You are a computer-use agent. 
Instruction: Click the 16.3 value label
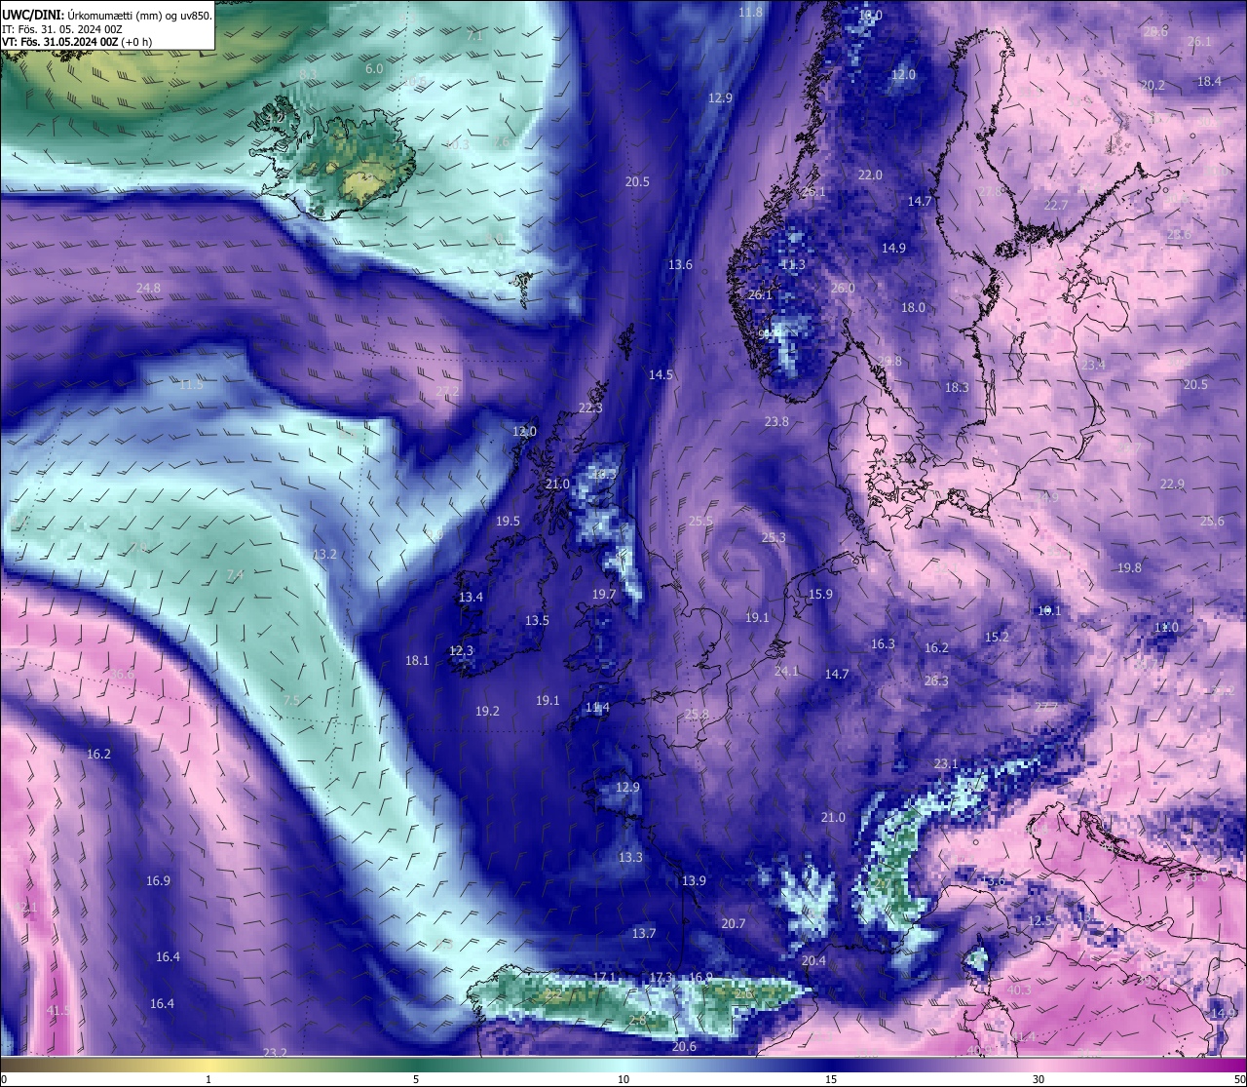(x=883, y=643)
